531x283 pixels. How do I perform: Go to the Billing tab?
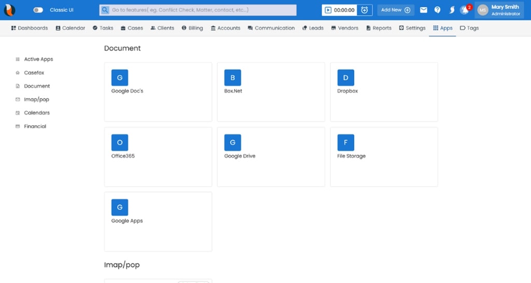[x=192, y=28]
